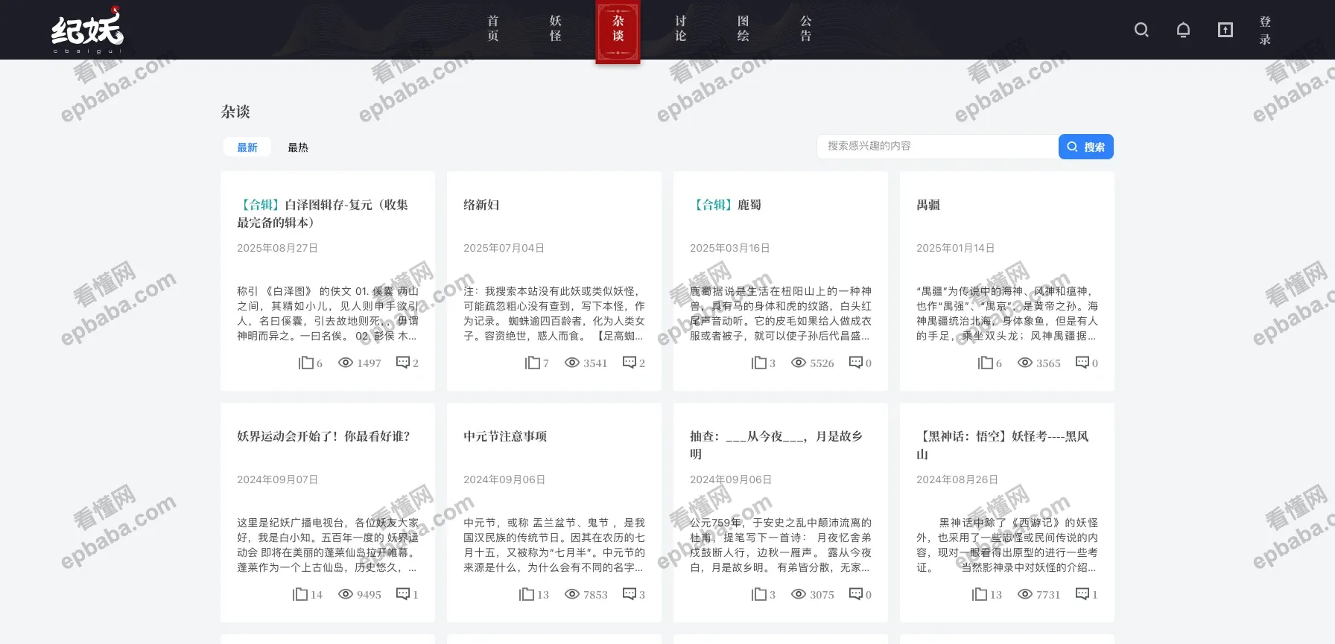Click the like icon on 鹿蜀 card
Viewport: 1335px width, 644px height.
click(x=758, y=363)
